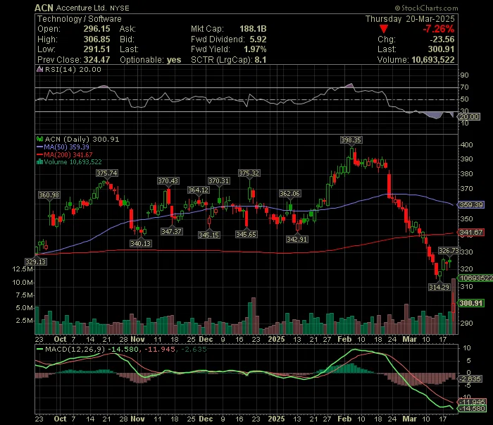493x425 pixels.
Task: Click the Fwd Yield value 1.97%
Action: (x=255, y=49)
